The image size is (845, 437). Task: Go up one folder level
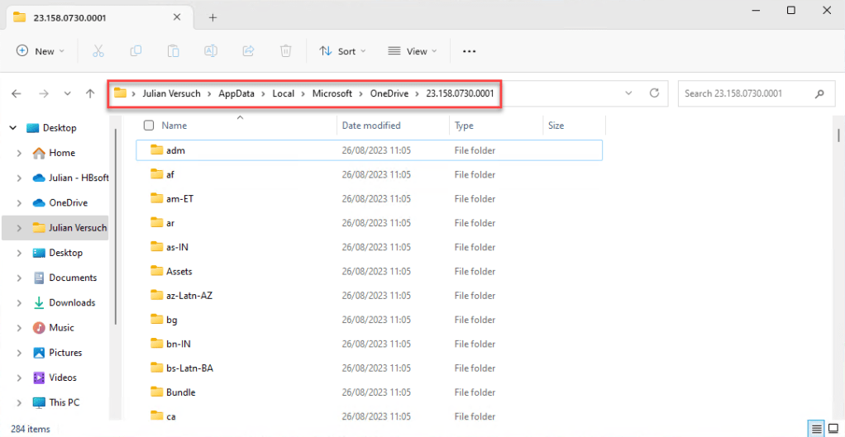tap(90, 94)
